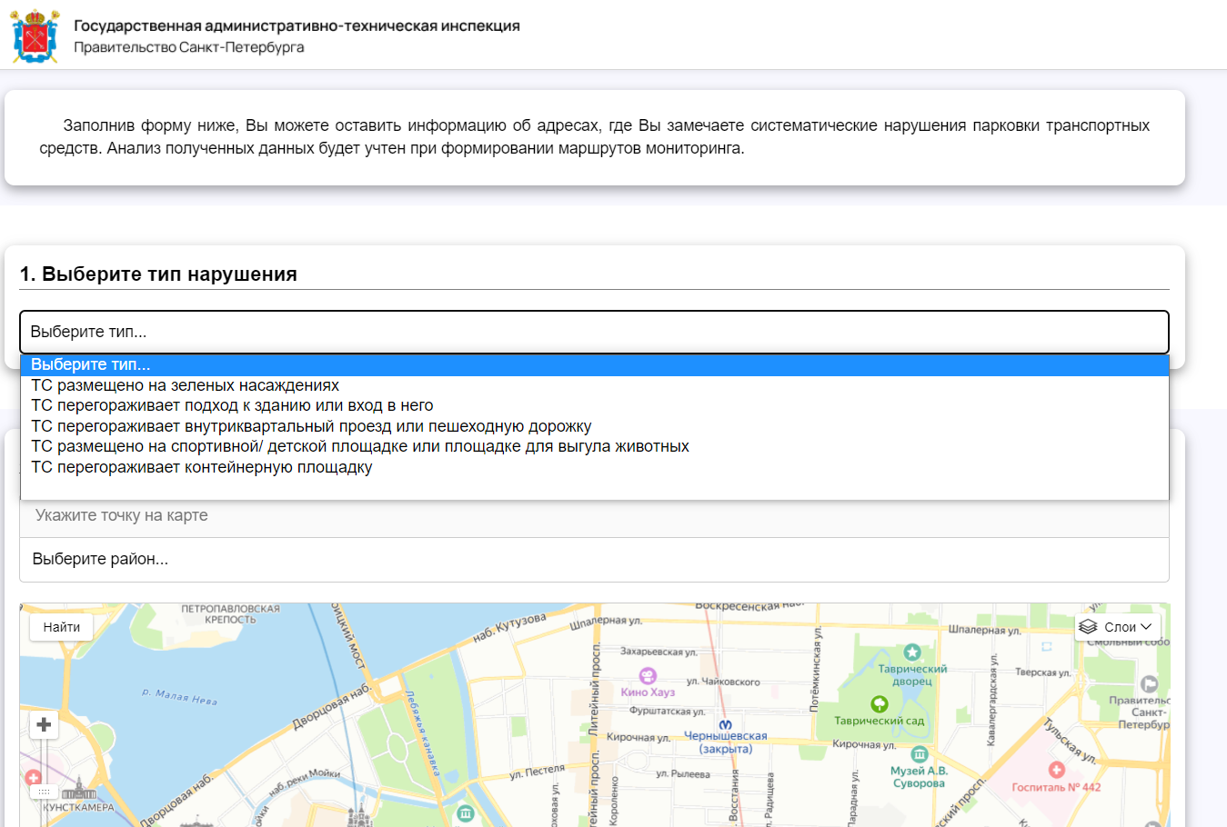The height and width of the screenshot is (827, 1227).
Task: Click the Правительство Санкт-Петербурга flag marker
Action: click(x=1150, y=683)
